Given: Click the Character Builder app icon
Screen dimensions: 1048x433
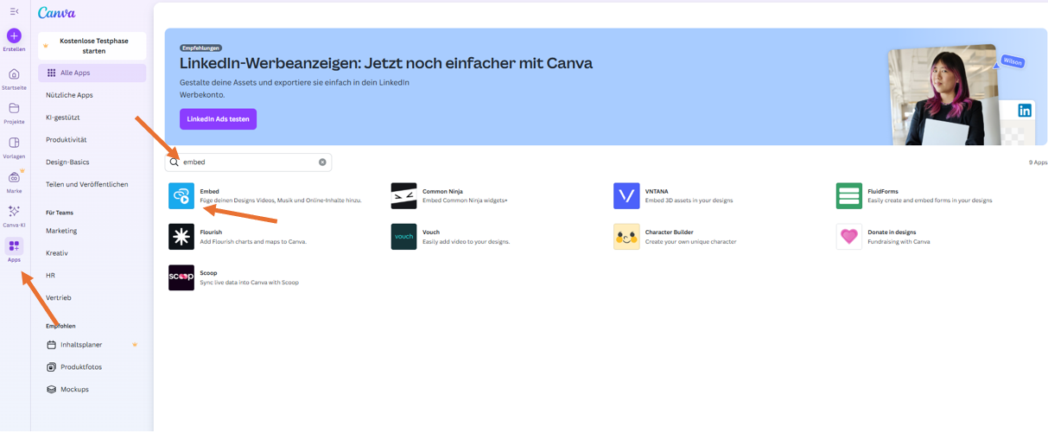Looking at the screenshot, I should [x=626, y=237].
